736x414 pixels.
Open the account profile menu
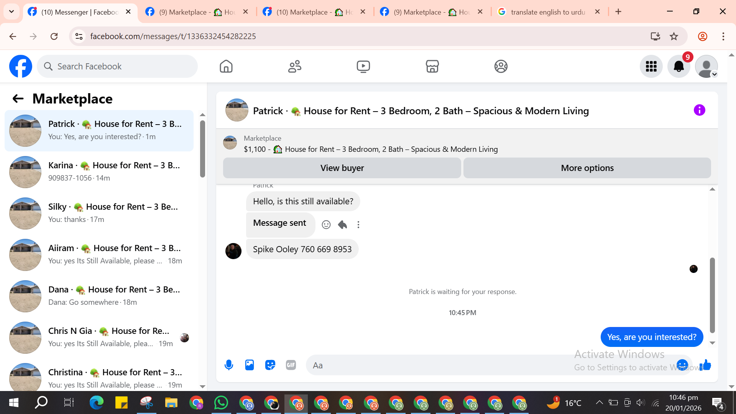pyautogui.click(x=706, y=66)
